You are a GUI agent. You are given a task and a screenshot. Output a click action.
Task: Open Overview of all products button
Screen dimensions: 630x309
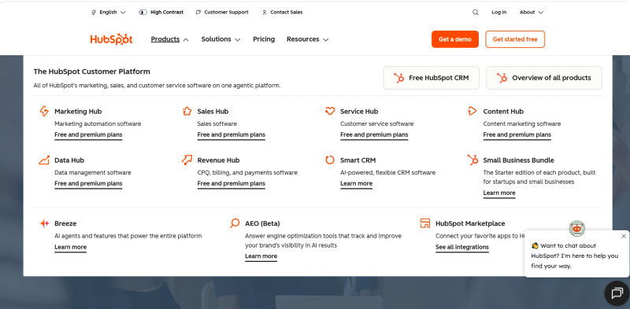point(544,78)
